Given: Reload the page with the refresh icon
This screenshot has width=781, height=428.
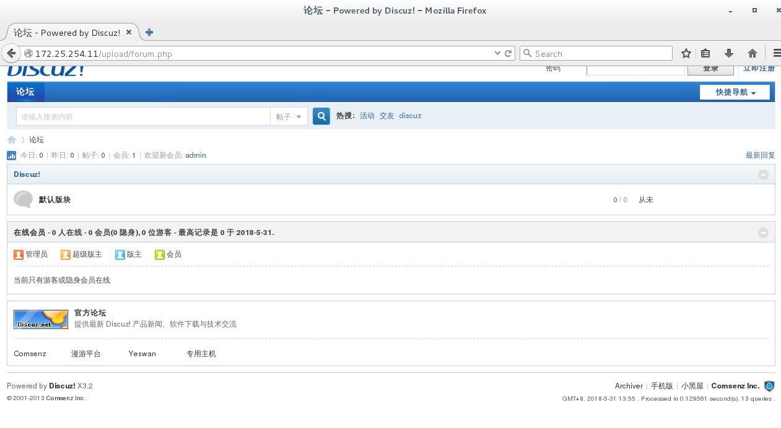Looking at the screenshot, I should coord(508,53).
